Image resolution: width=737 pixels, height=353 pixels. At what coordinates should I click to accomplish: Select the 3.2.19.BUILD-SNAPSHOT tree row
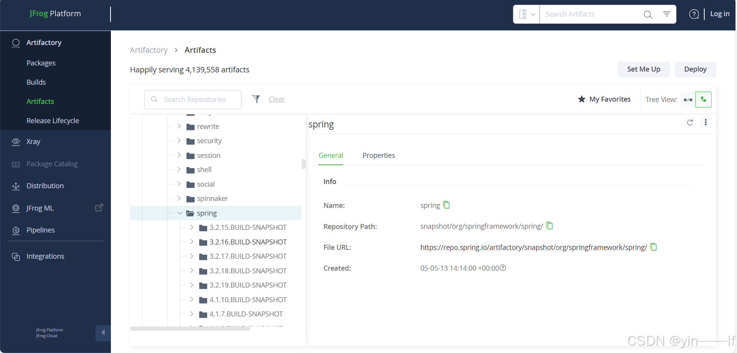click(216, 285)
